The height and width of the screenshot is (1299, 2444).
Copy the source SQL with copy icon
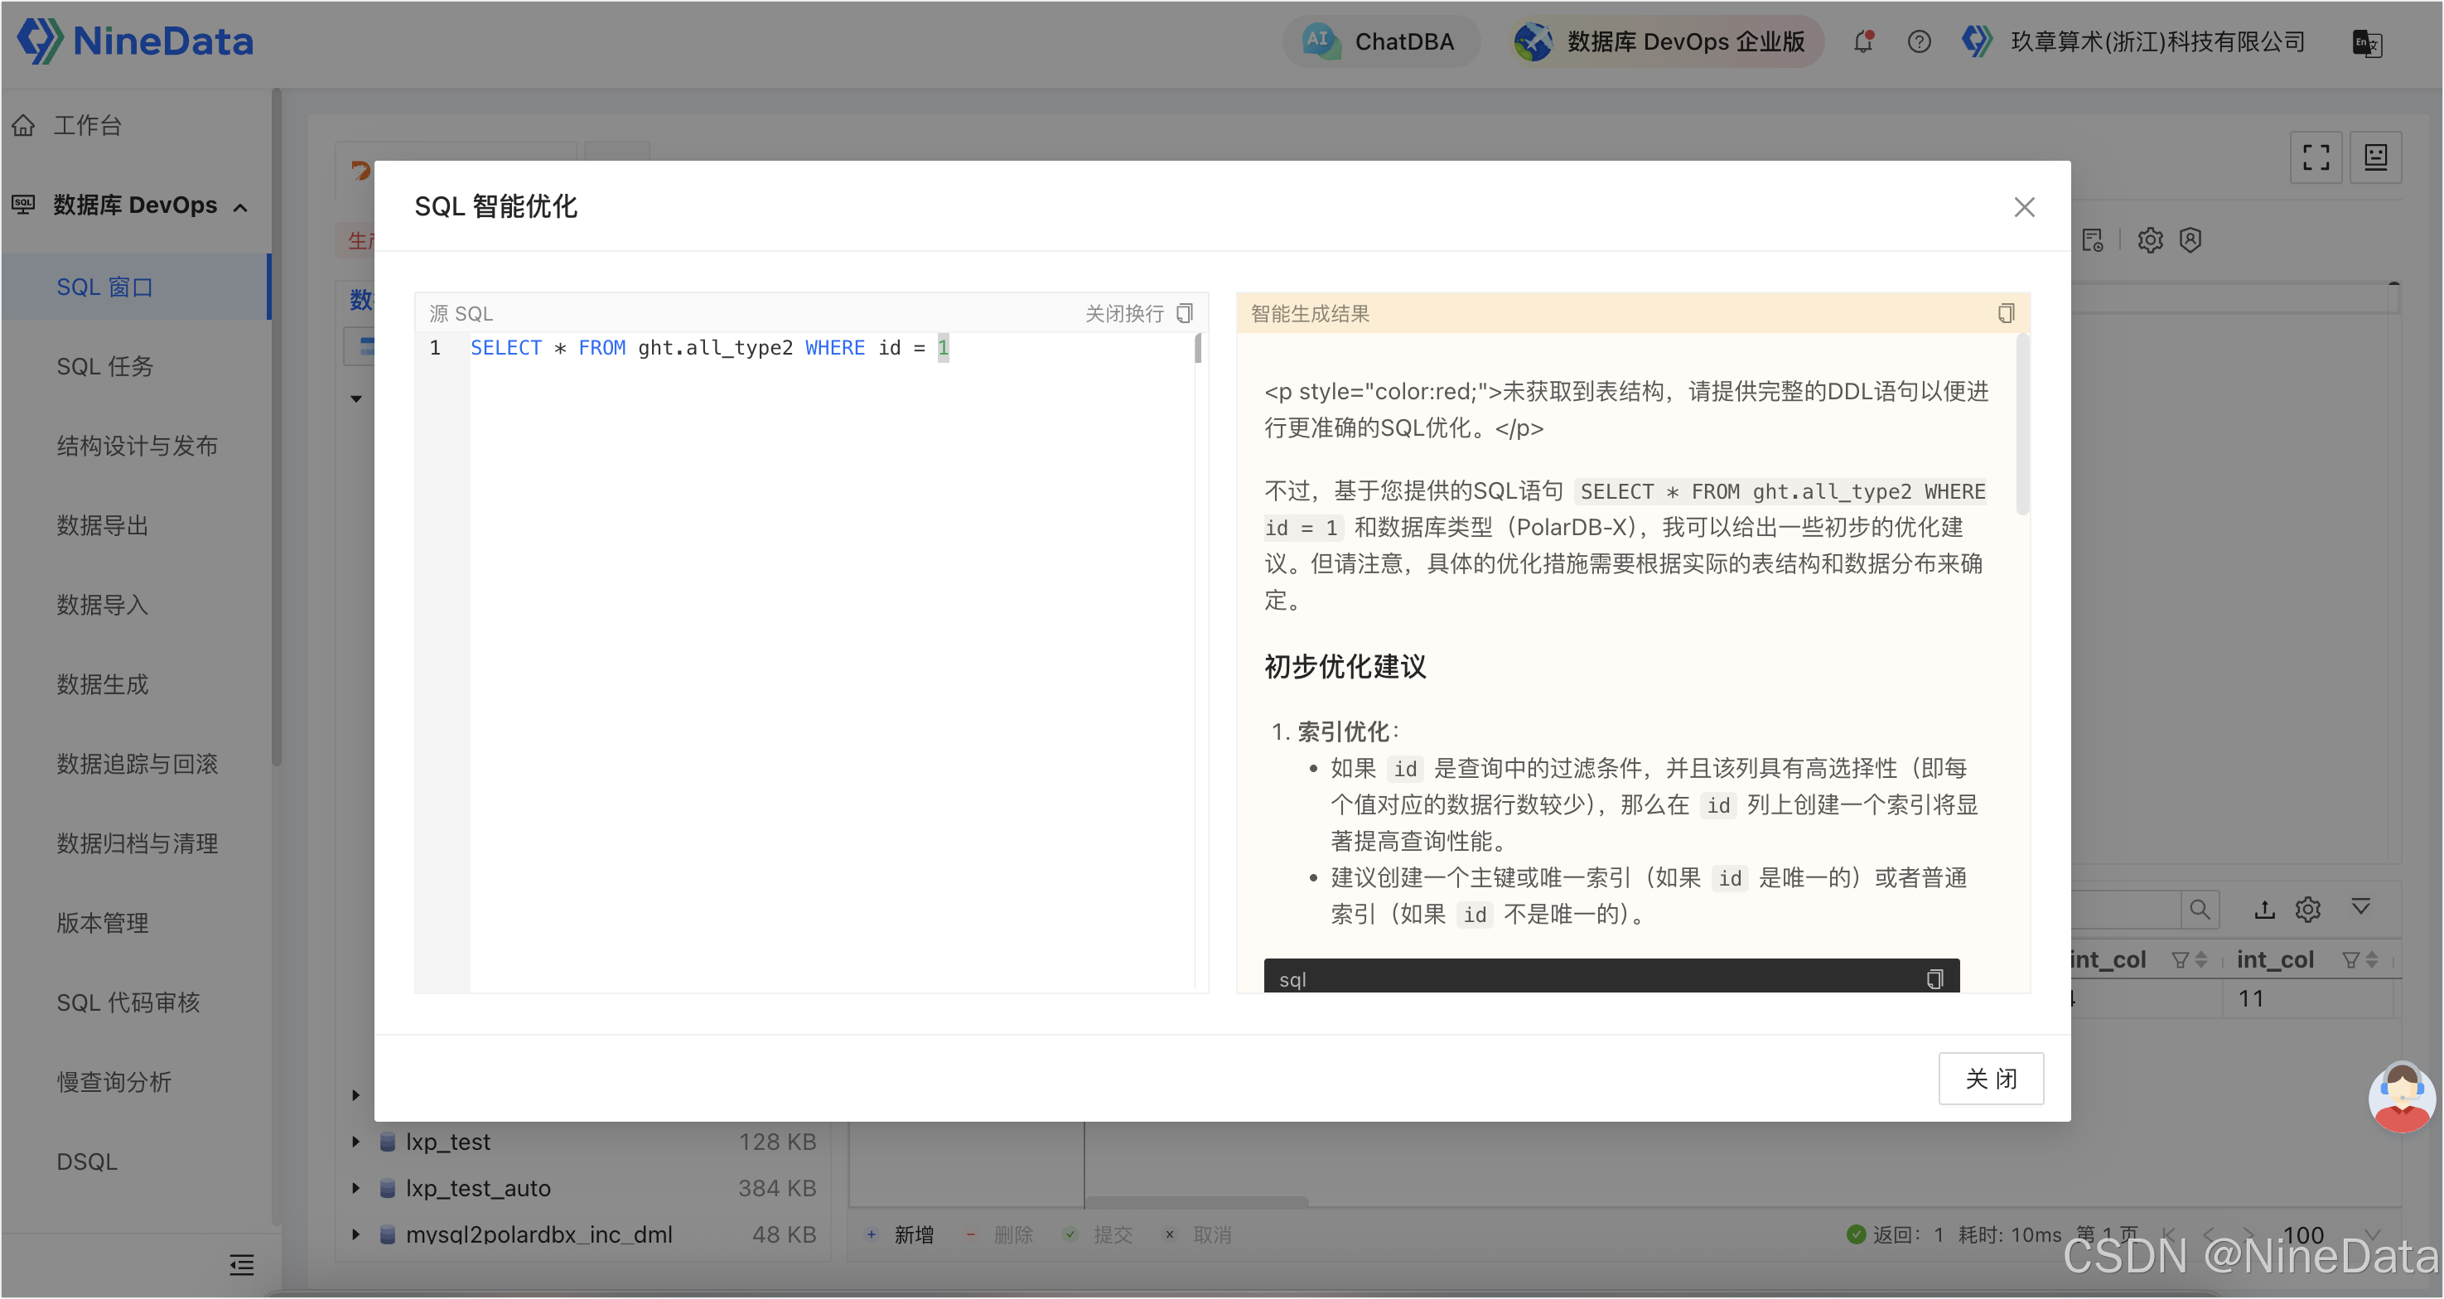tap(1184, 313)
